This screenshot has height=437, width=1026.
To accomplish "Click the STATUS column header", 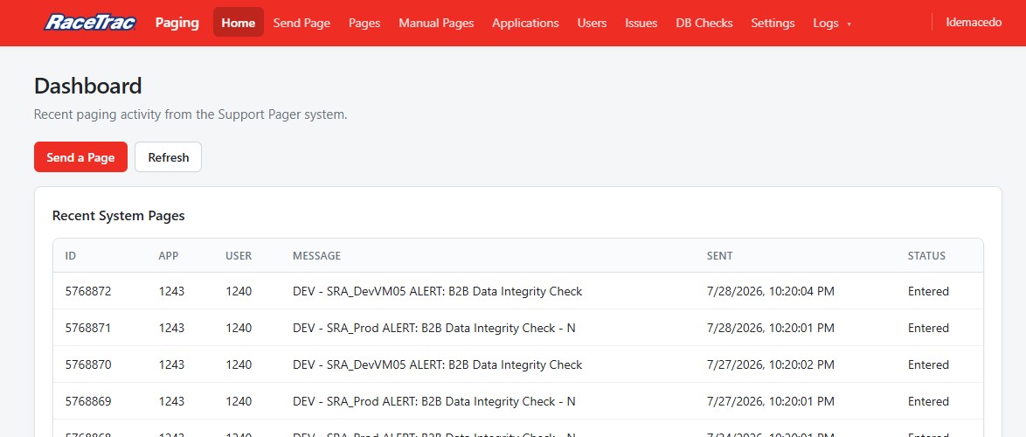I will 926,256.
